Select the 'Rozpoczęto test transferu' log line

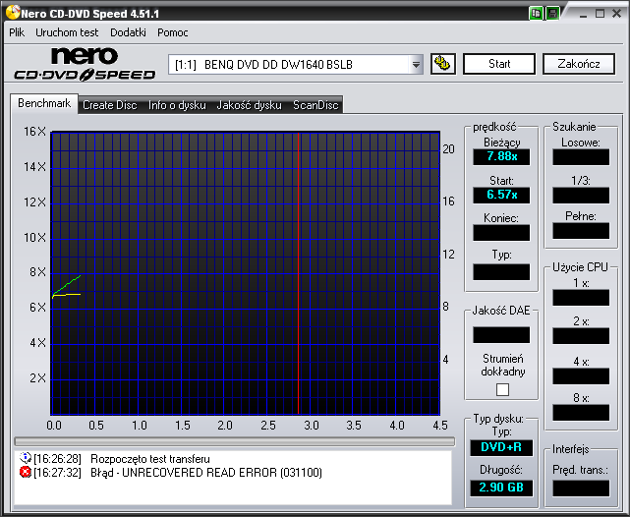click(149, 459)
